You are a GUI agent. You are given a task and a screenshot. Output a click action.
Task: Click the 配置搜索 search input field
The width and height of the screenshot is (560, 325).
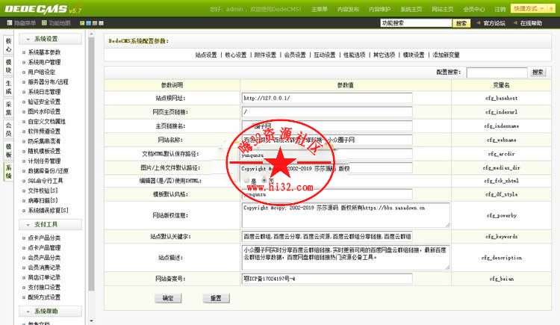pos(497,72)
